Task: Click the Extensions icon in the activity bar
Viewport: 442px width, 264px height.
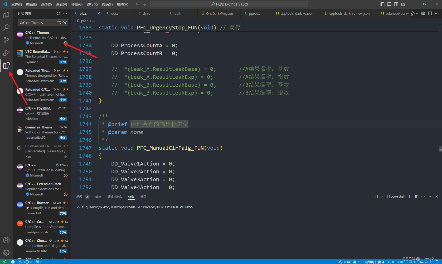Action: 6,65
